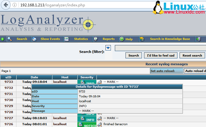The image size is (206, 127).
Task: Click the details icon in row 9733
Action: pyautogui.click(x=100, y=82)
